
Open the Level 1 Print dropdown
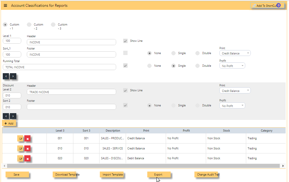(x=235, y=53)
